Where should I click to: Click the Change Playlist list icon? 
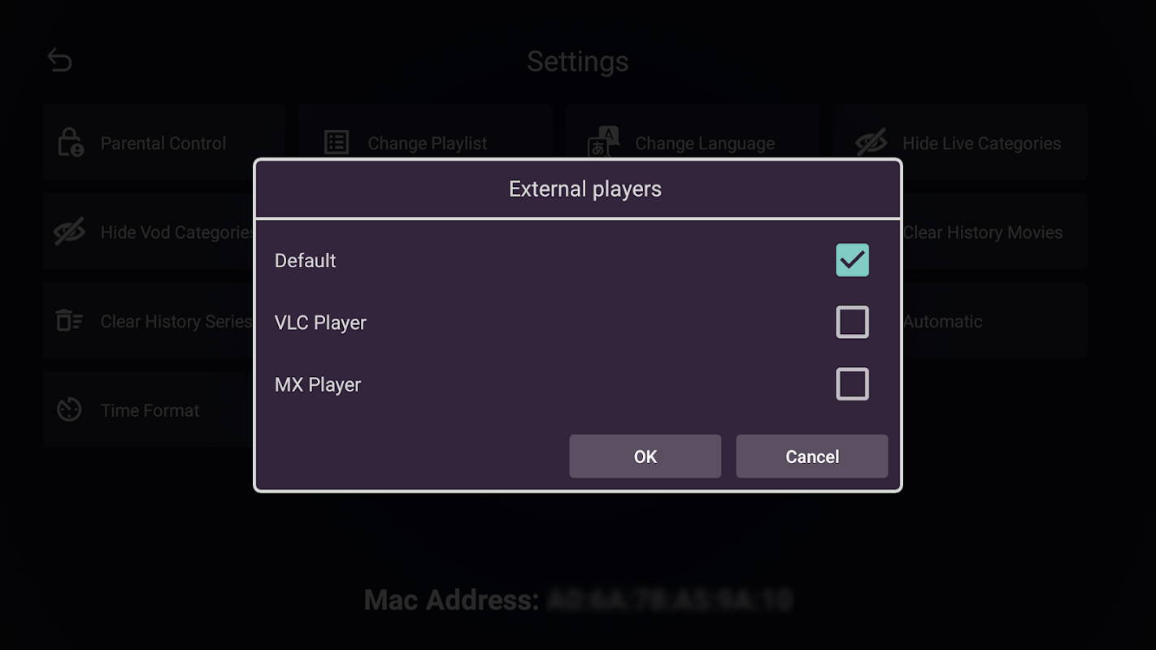click(337, 143)
